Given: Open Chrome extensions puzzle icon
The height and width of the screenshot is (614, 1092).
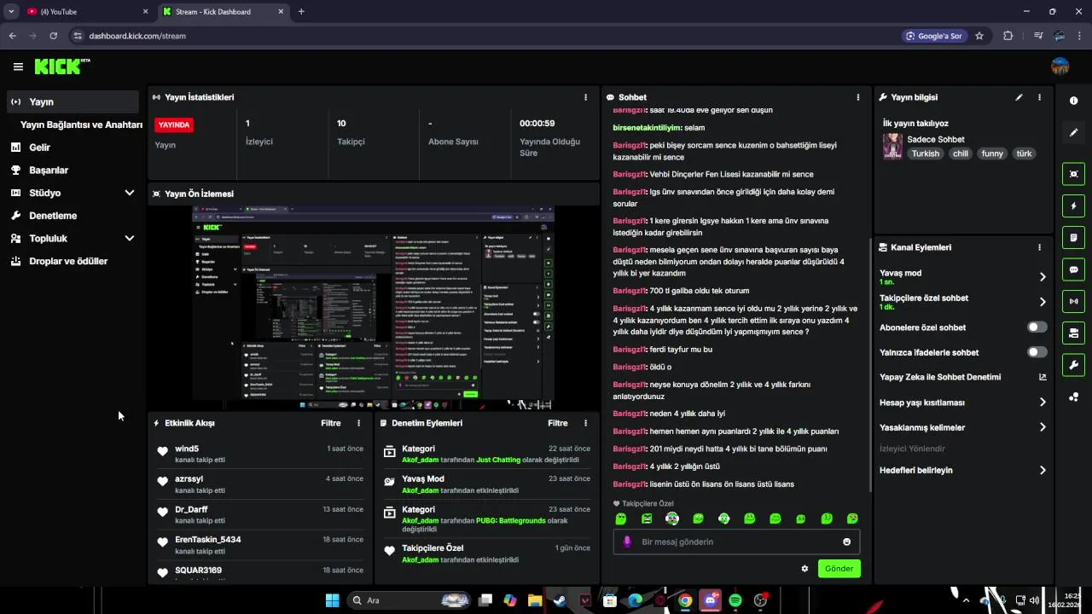Looking at the screenshot, I should click(1008, 36).
